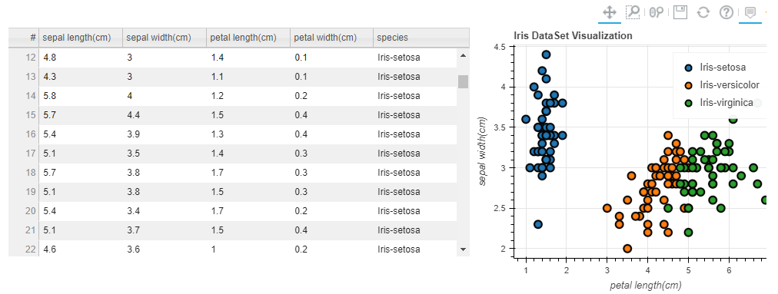
Task: Click species cell Iris-setosa in row 22
Action: click(415, 249)
